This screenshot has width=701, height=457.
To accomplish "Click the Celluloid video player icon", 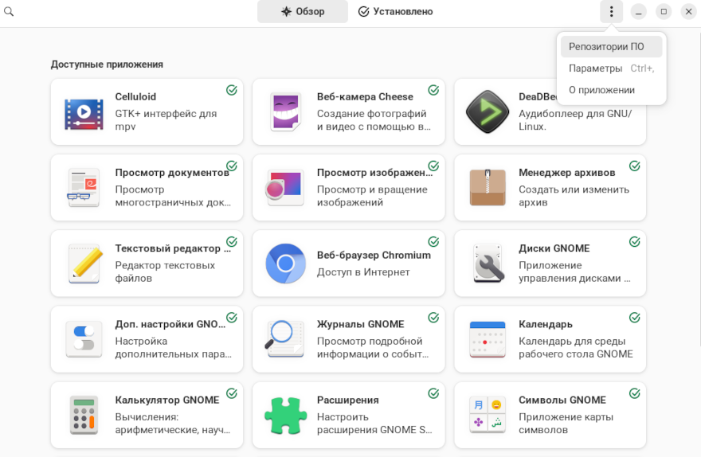I will (x=84, y=112).
